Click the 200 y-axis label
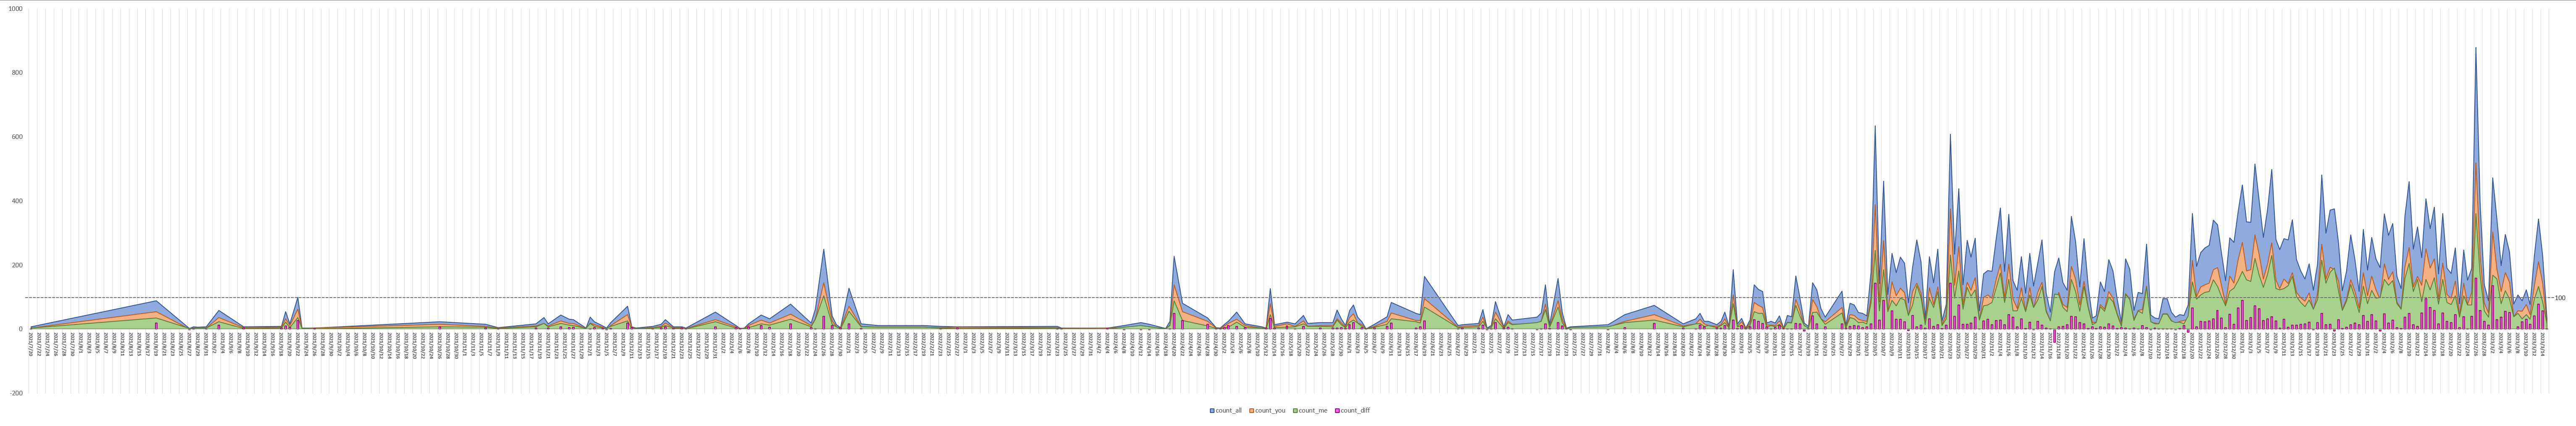 [17, 265]
